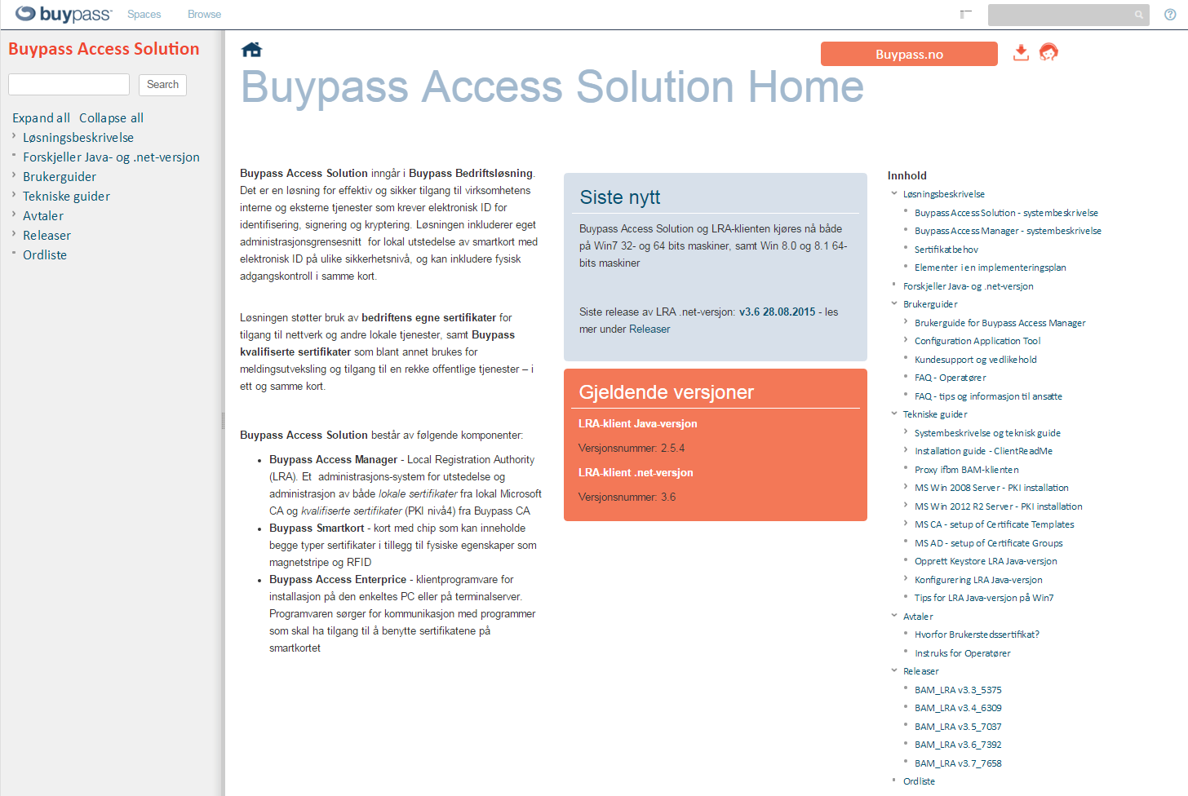Collapse Løsningsbeskrivelse chevron in Innhold list
The image size is (1188, 796).
[x=894, y=194]
